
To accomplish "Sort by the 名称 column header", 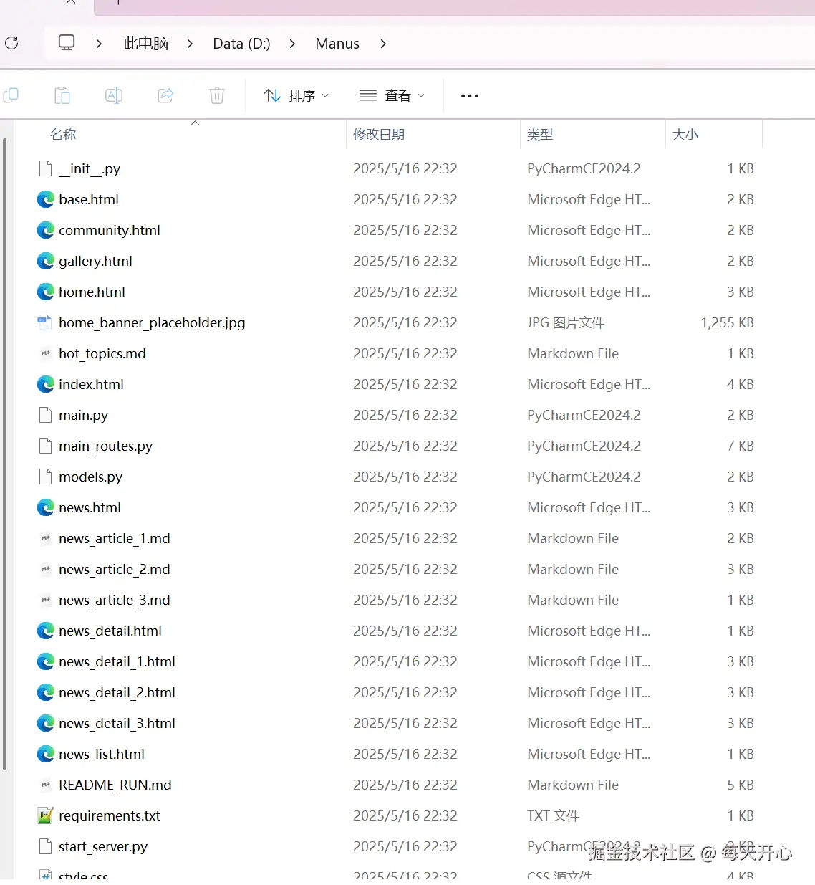I will click(x=63, y=135).
